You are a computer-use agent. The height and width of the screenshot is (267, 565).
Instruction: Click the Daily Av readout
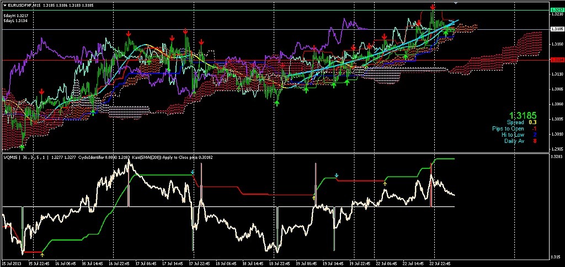click(521, 141)
